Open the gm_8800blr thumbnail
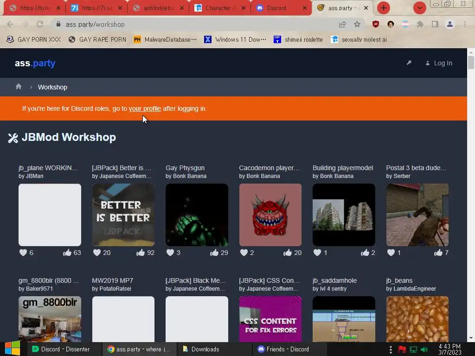Screen dimensions: 475x356 point(50,319)
